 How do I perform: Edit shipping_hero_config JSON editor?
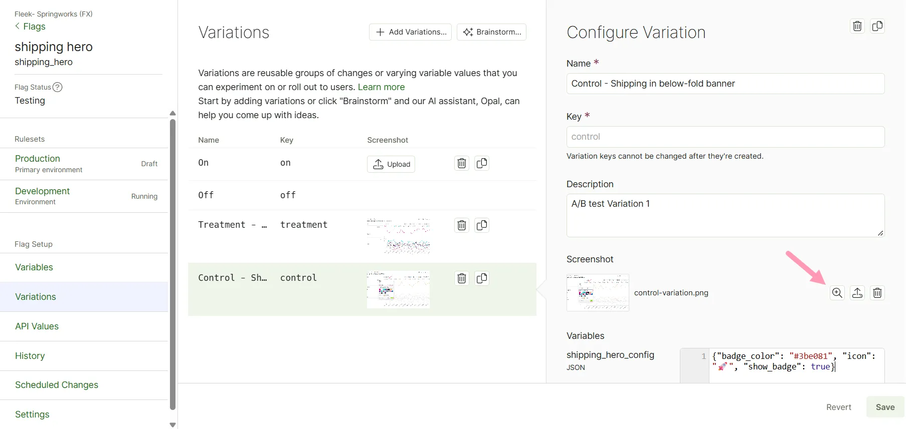(796, 365)
